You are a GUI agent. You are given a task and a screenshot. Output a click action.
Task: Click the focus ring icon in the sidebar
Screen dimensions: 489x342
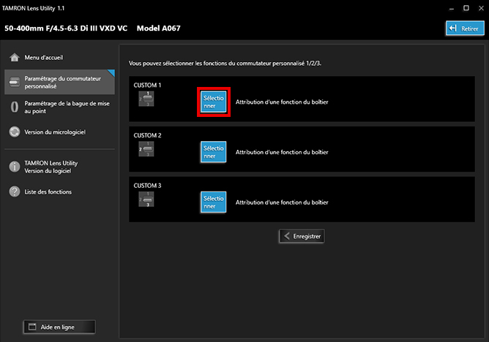click(15, 107)
